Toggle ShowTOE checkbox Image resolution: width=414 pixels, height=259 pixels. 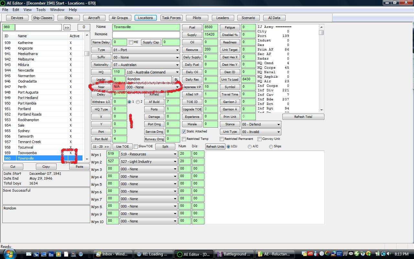[136, 146]
